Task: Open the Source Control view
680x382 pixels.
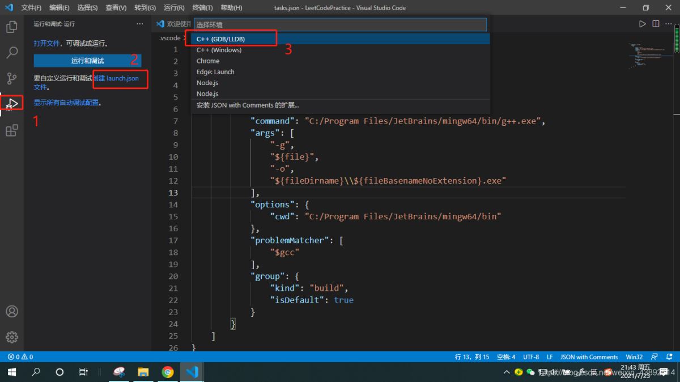Action: point(11,78)
